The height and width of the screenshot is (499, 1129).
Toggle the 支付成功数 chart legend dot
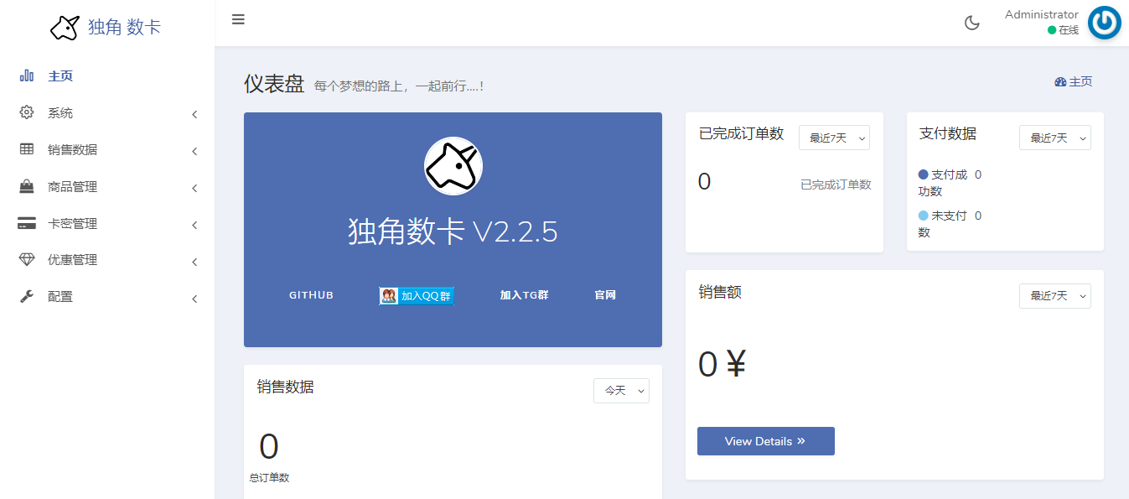(x=924, y=174)
